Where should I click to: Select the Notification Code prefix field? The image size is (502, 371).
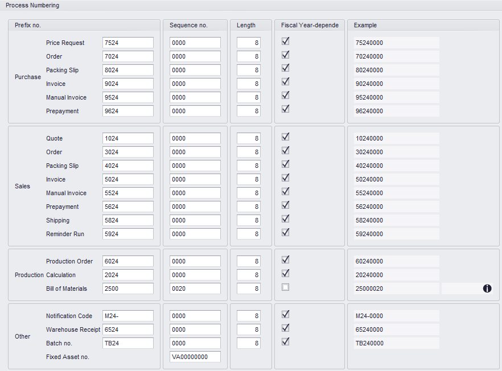click(128, 316)
